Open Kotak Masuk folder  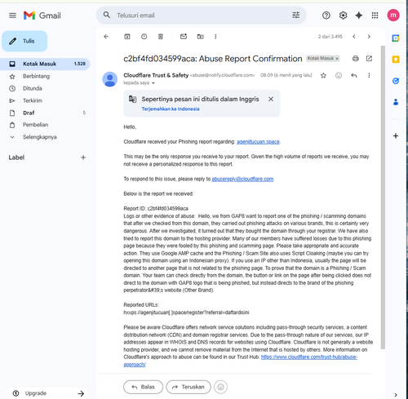(x=45, y=64)
